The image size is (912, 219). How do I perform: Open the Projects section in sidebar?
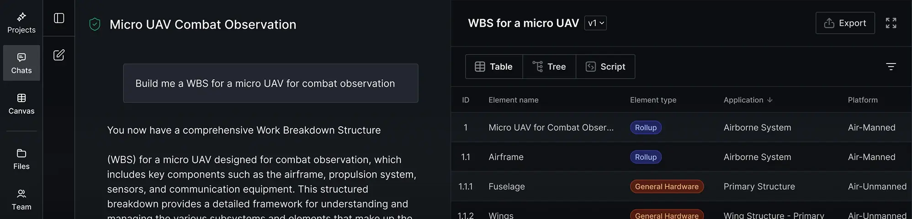tap(21, 23)
